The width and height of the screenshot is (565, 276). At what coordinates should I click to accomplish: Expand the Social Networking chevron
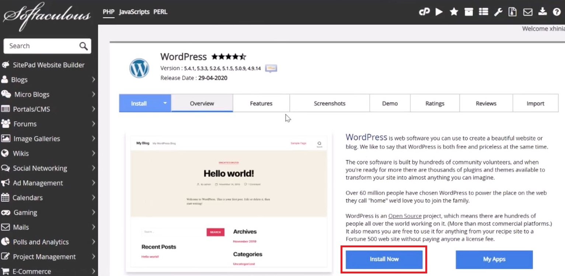[94, 168]
